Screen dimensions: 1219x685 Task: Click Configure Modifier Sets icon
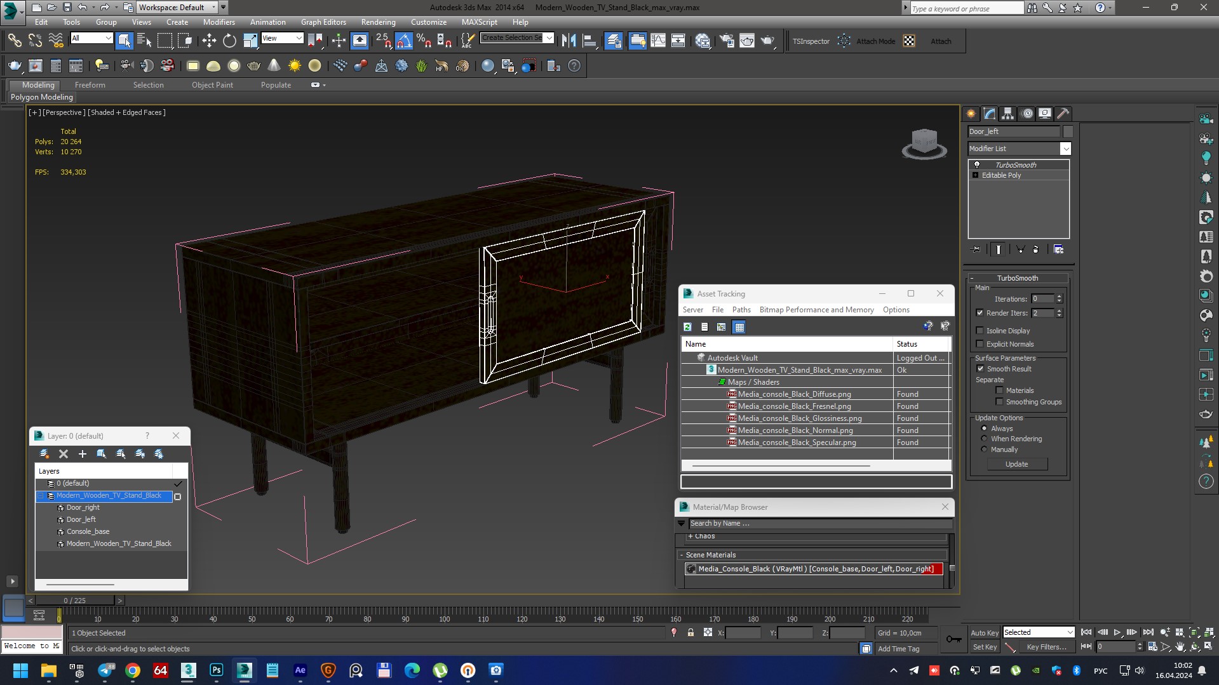coord(1058,249)
